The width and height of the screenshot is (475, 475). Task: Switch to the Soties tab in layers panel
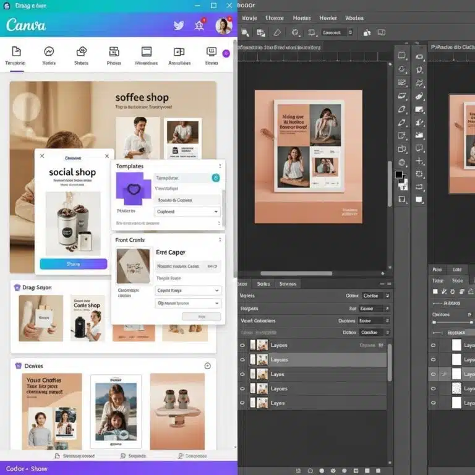(x=263, y=284)
